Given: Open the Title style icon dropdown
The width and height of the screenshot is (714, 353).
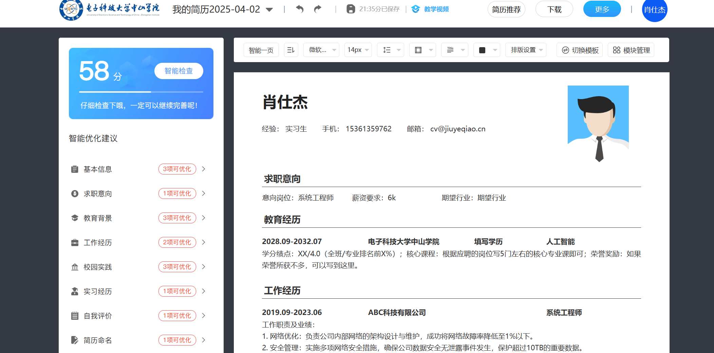Looking at the screenshot, I should (454, 50).
